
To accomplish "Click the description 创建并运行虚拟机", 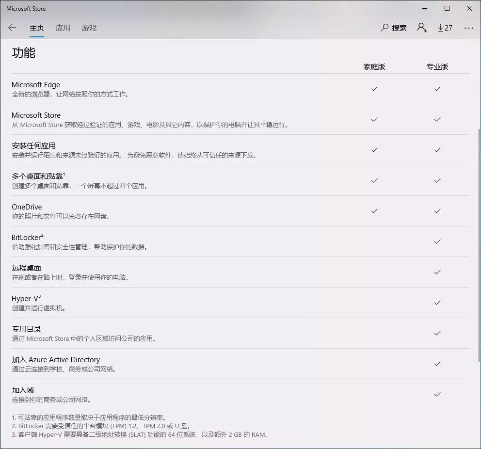I will (39, 308).
